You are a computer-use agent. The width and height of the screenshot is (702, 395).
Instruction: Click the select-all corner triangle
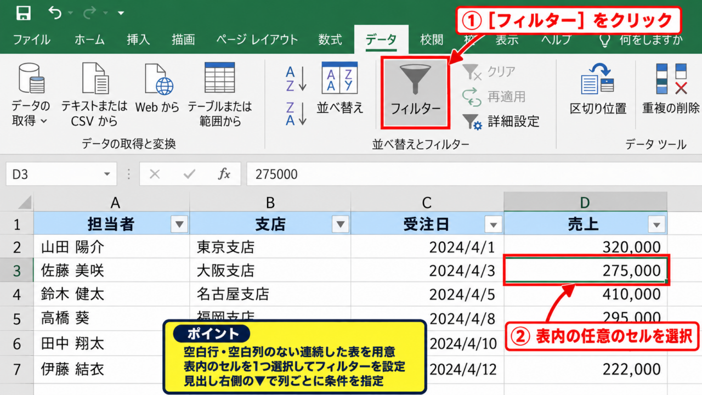(x=24, y=203)
